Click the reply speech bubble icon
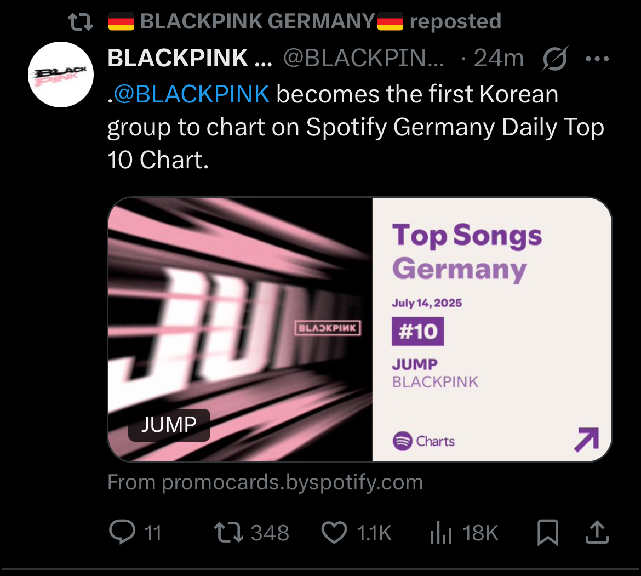641x576 pixels. pos(122,532)
